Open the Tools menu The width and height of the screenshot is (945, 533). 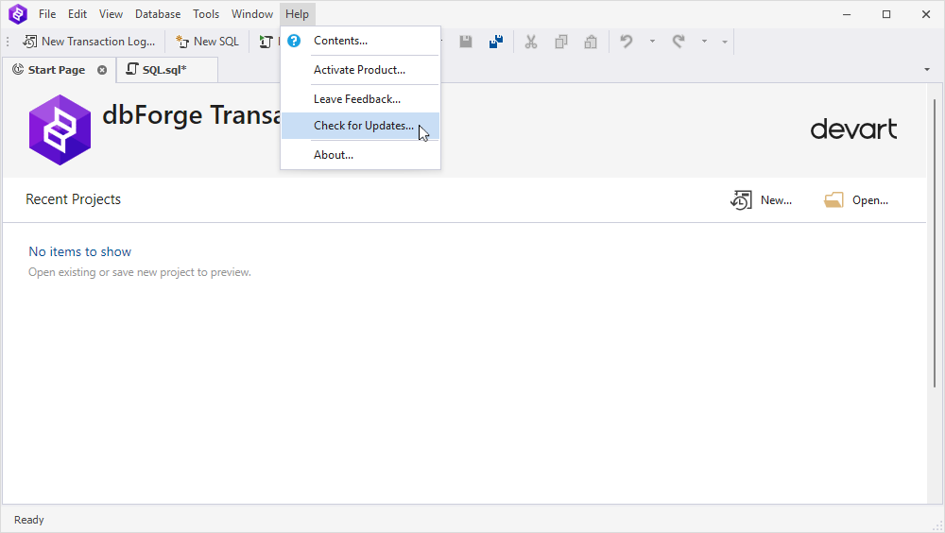206,14
